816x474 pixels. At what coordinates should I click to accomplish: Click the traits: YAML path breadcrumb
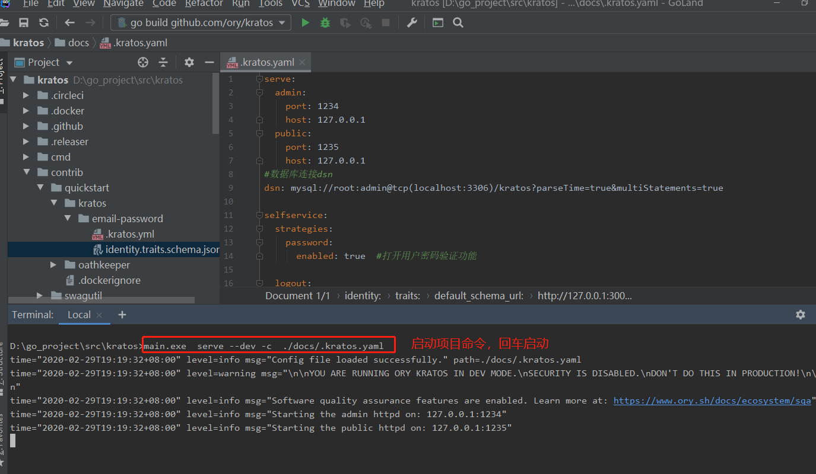click(x=408, y=296)
